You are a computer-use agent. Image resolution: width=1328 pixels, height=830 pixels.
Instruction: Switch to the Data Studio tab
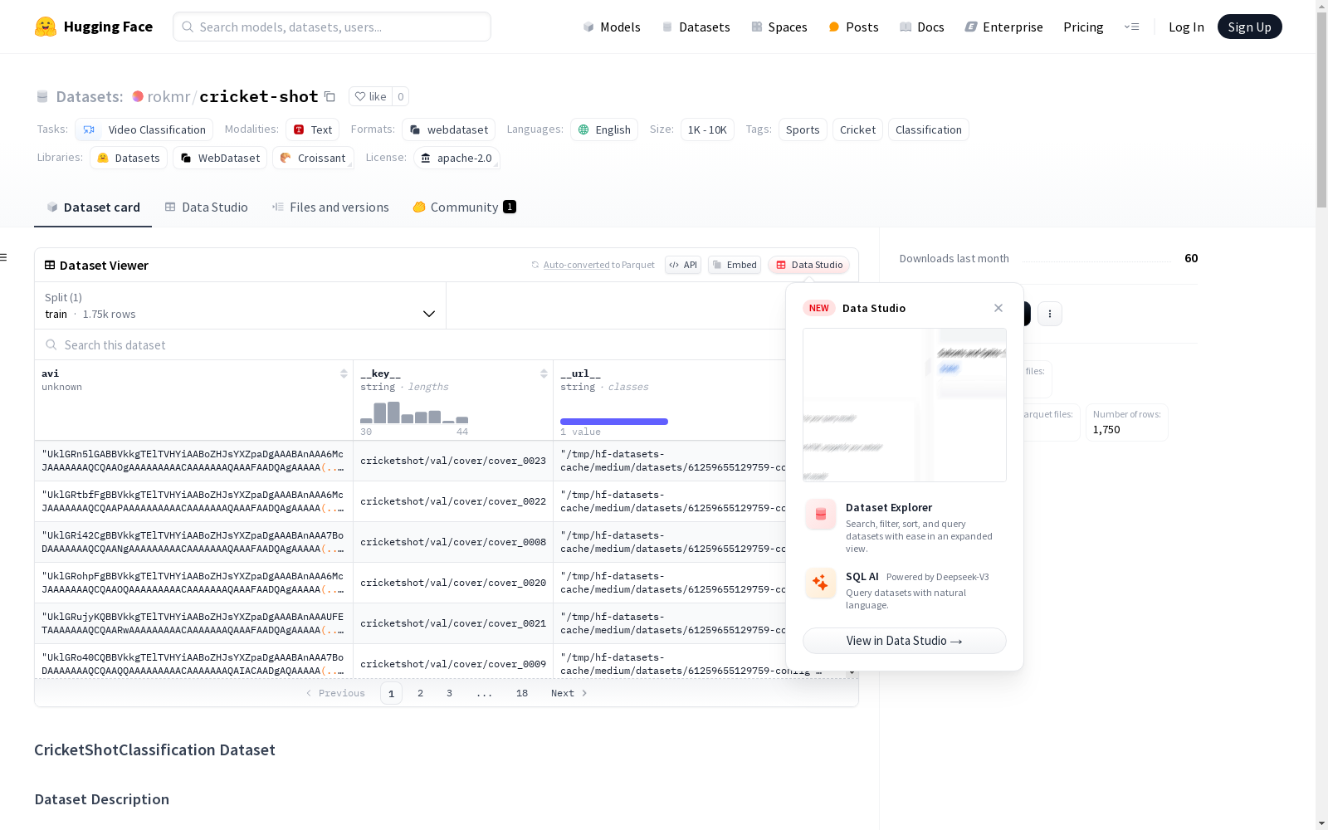206,207
